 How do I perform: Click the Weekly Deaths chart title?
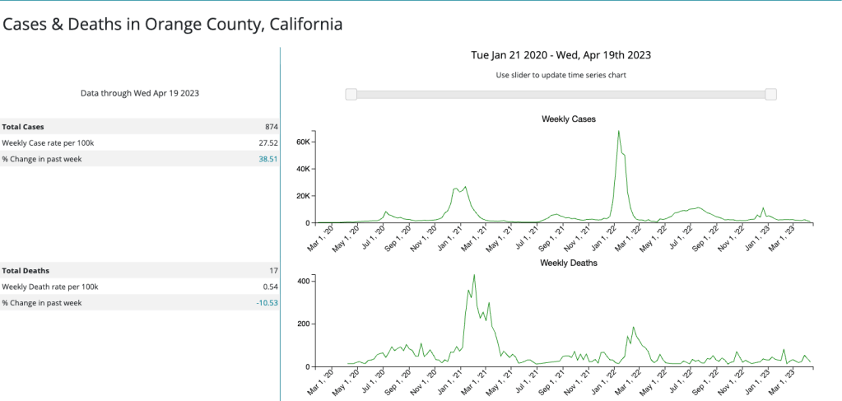pyautogui.click(x=568, y=263)
